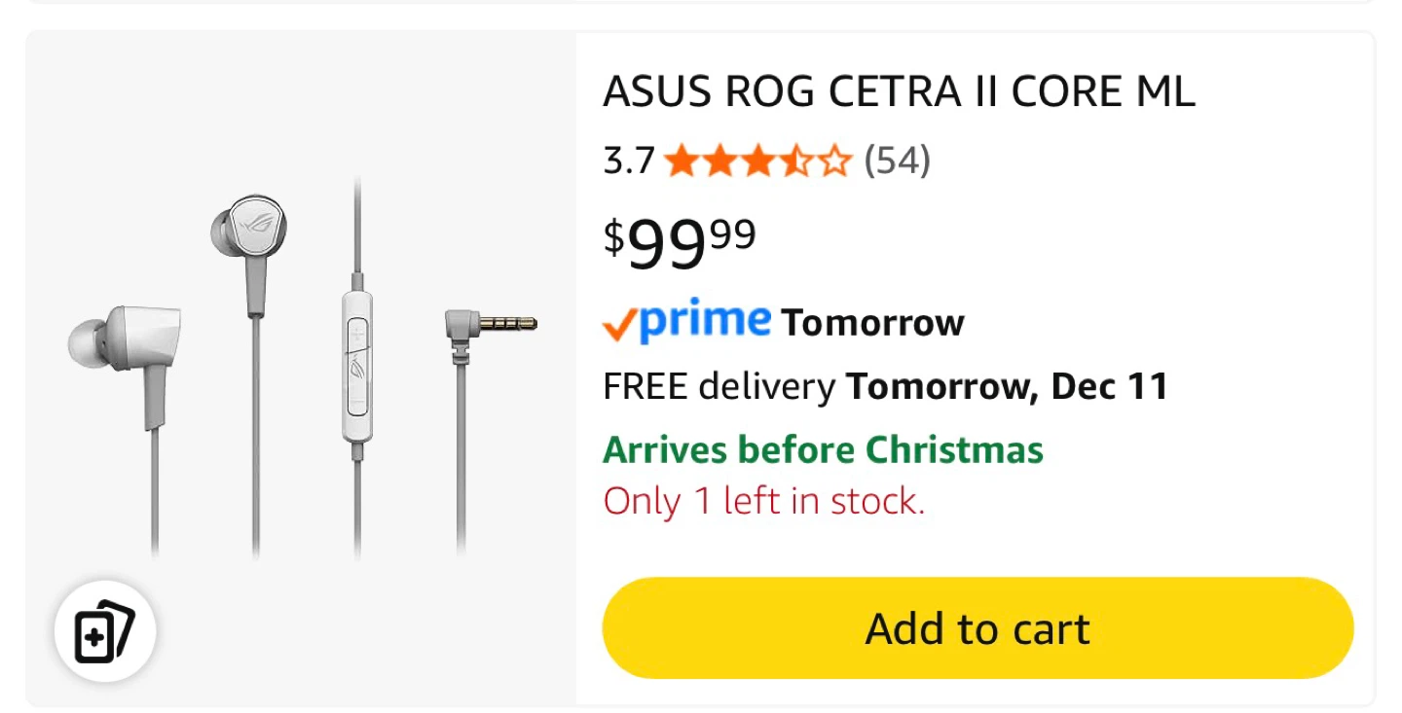Click the FREE delivery text
Screen dimensions: 1402x713
(x=719, y=387)
